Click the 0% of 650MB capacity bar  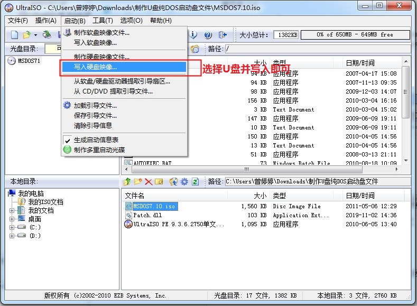click(355, 34)
